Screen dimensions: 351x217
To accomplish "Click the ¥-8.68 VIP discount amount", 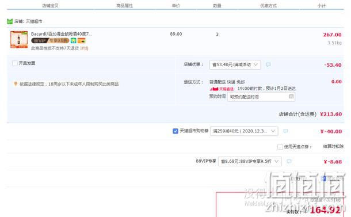I will (333, 162).
